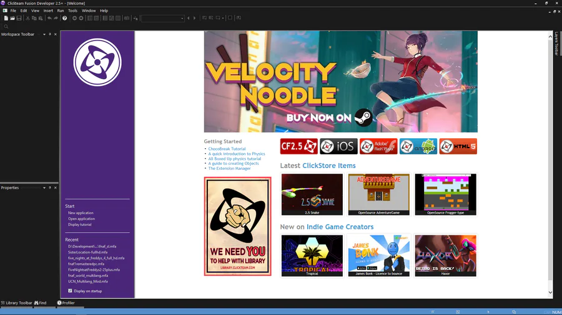This screenshot has height=315, width=562.
Task: Open Indie Game Creators heading link
Action: 340,227
